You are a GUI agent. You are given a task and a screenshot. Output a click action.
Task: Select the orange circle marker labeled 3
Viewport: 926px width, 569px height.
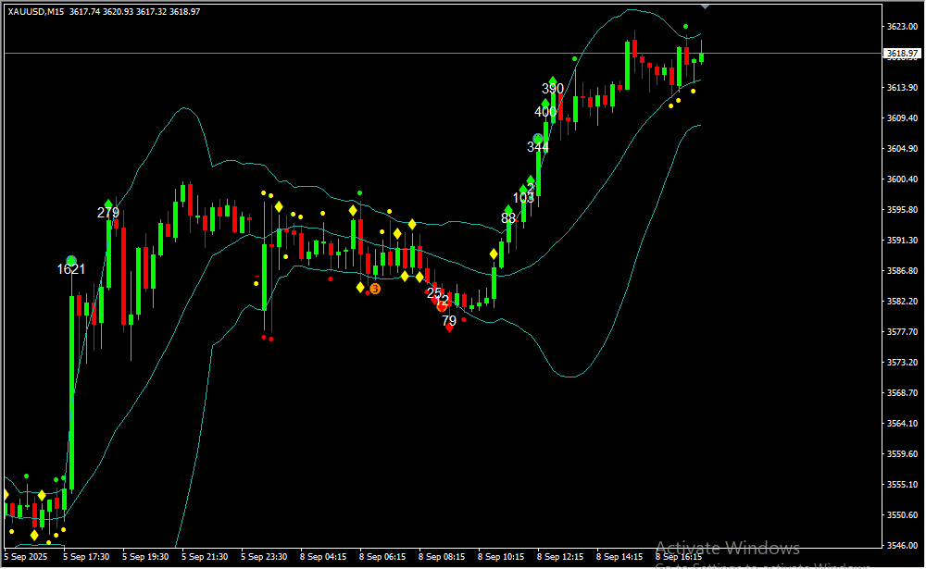point(374,290)
